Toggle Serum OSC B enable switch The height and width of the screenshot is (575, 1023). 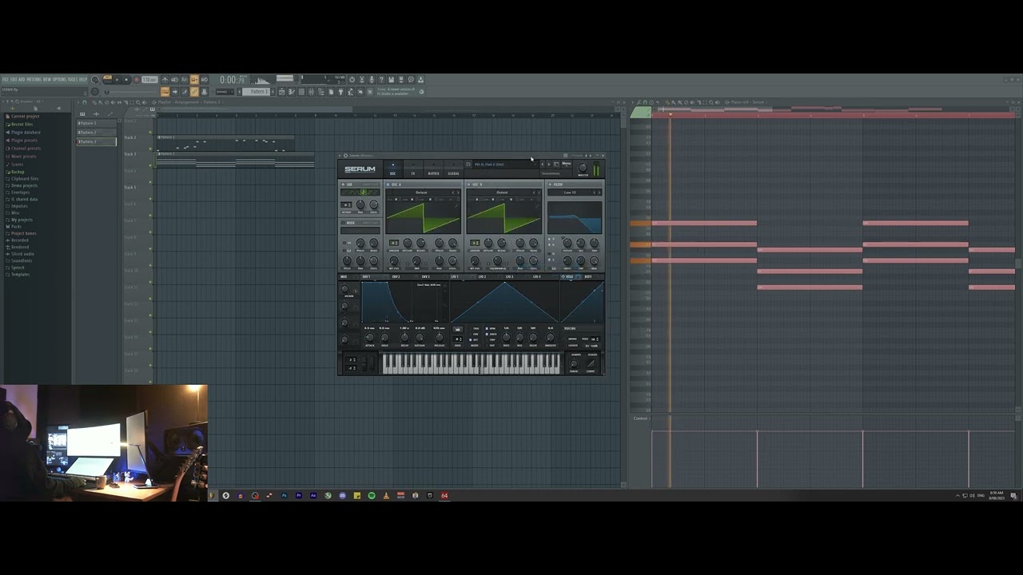coord(469,184)
